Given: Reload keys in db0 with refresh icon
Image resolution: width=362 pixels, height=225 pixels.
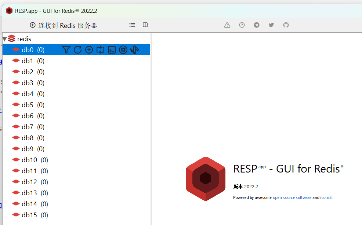Looking at the screenshot, I should [77, 50].
